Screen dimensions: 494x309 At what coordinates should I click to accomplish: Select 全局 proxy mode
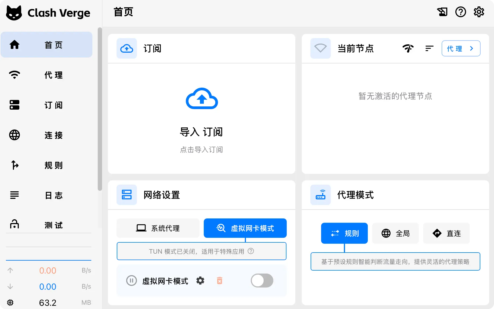tap(395, 233)
